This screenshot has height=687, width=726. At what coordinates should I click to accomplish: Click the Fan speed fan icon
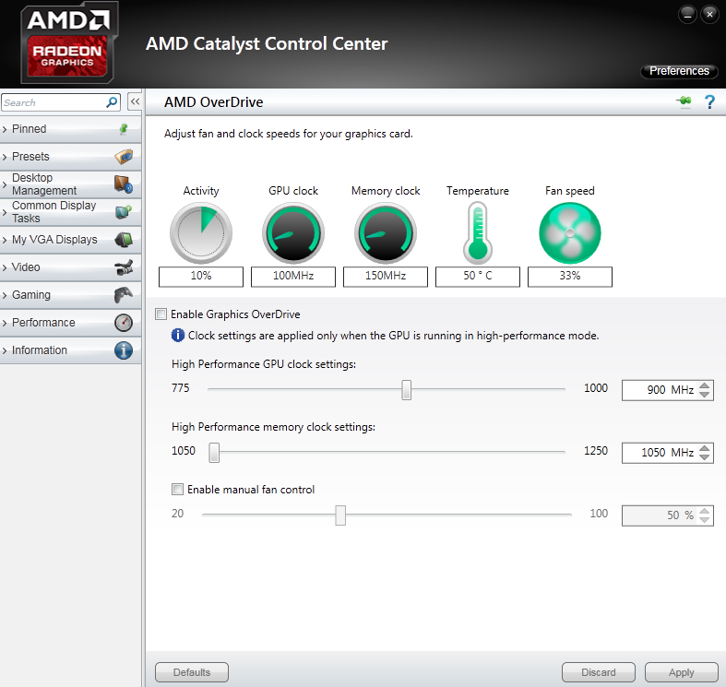click(570, 233)
